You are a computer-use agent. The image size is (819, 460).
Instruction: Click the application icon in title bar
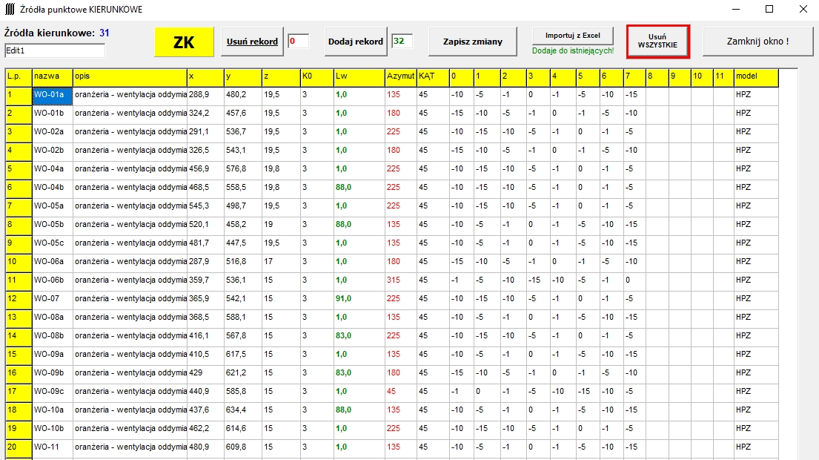(9, 9)
